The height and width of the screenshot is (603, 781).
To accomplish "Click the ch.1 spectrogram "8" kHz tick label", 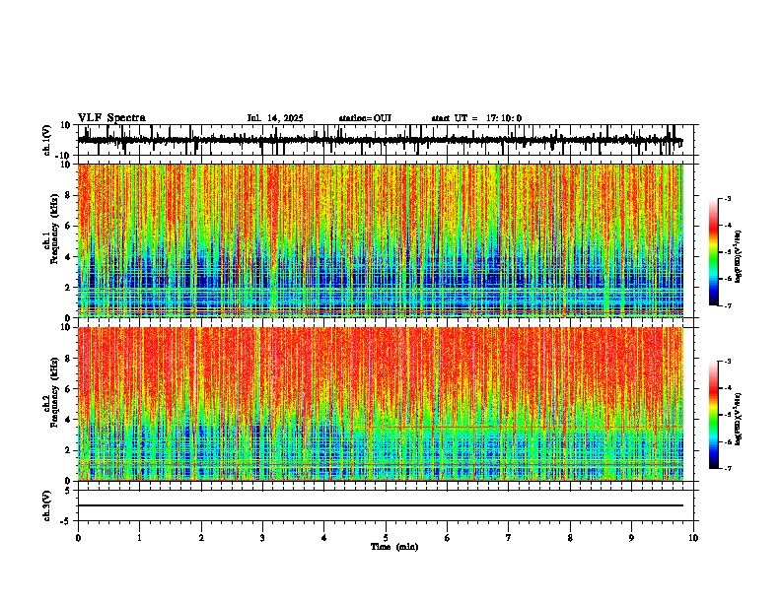I will [x=68, y=195].
